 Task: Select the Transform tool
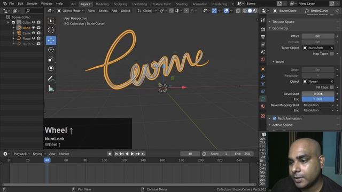tap(51, 68)
